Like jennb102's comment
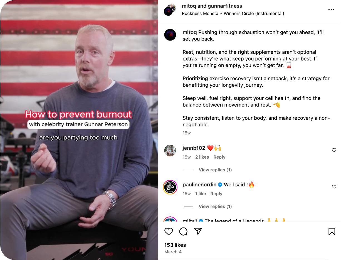The image size is (341, 260). coord(334,150)
